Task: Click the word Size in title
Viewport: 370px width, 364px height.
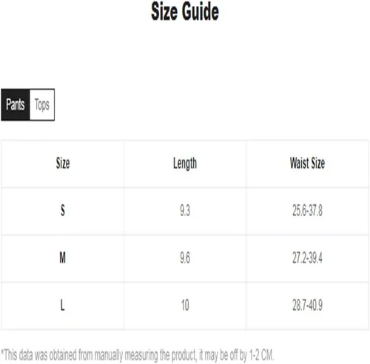Action: pos(164,12)
